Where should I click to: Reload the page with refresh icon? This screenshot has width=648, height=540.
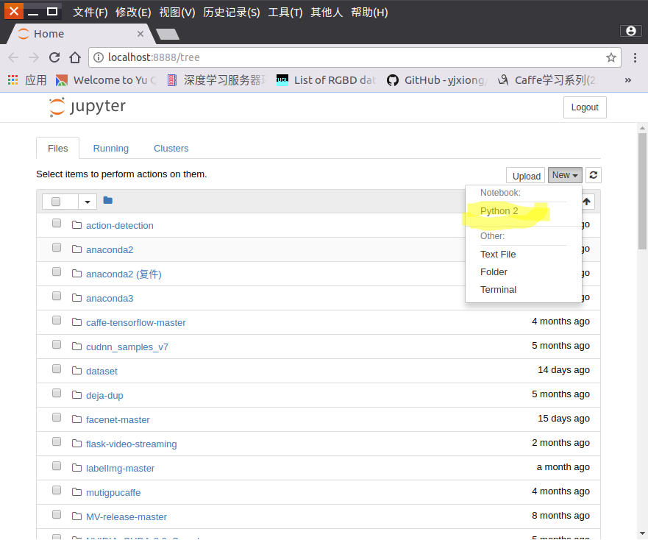coord(54,57)
